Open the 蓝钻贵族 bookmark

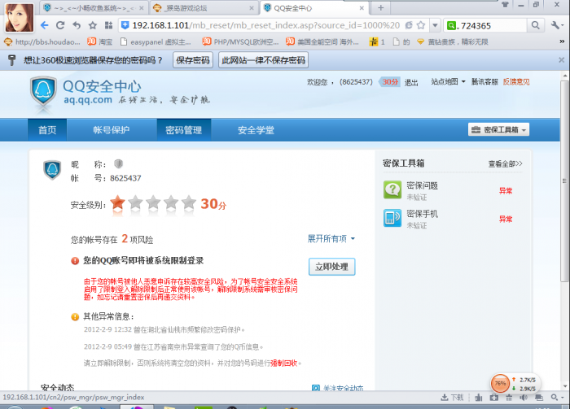tap(452, 42)
